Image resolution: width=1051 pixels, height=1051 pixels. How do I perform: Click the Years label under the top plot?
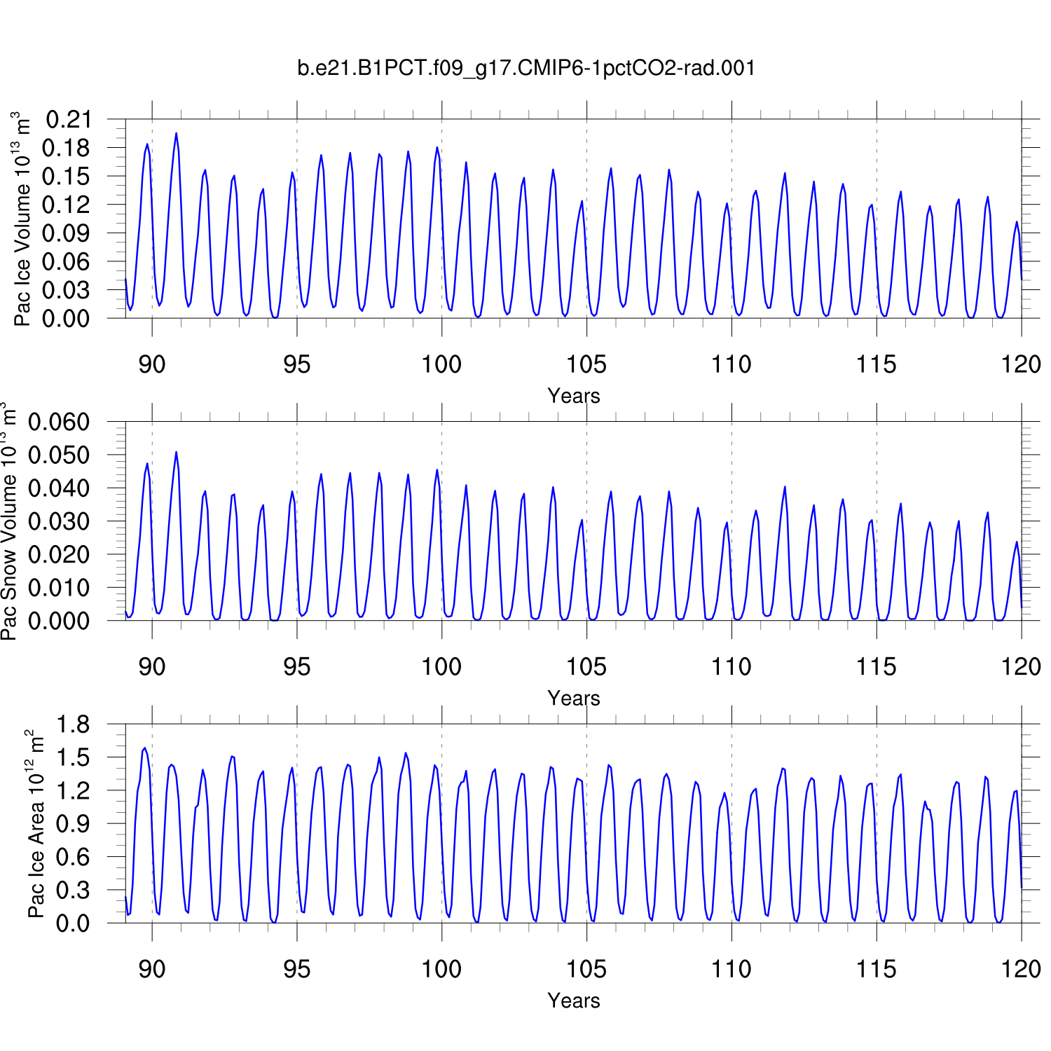point(573,396)
